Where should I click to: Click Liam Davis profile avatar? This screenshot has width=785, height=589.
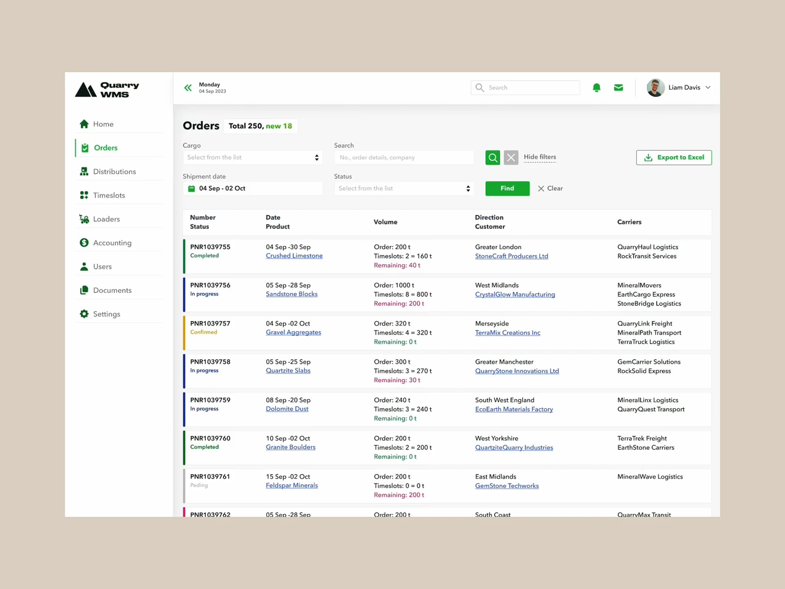(655, 88)
